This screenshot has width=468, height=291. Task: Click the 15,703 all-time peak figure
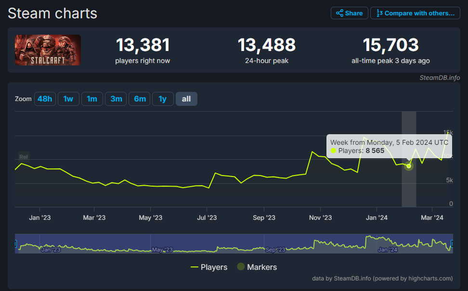[x=390, y=45]
